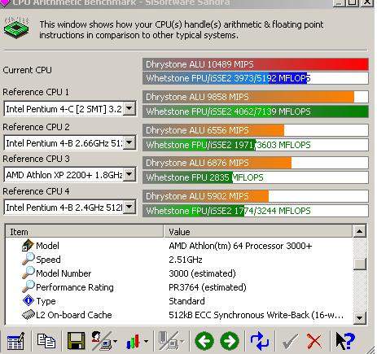Click the Current CPU Dhrystone ALU 10489 bar
Image resolution: width=377 pixels, height=354 pixels.
[256, 64]
